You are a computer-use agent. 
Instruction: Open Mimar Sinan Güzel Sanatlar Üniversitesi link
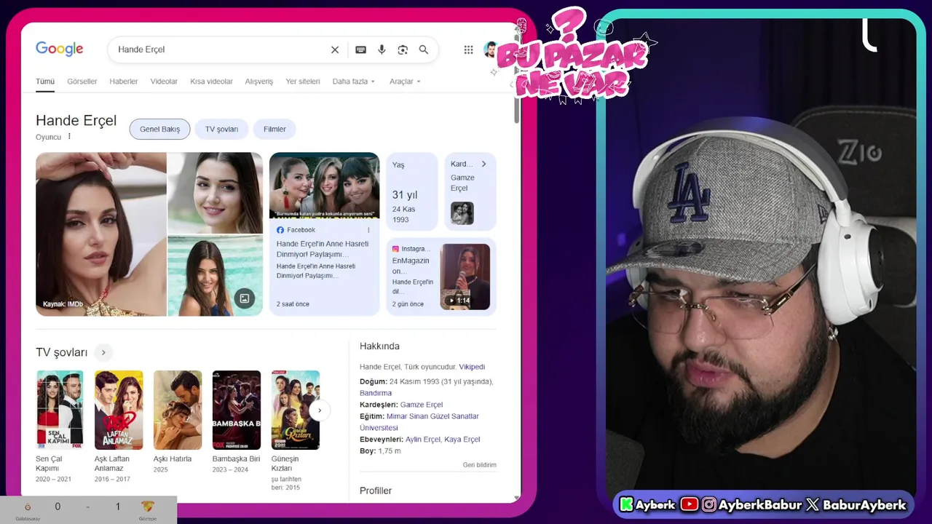click(419, 422)
